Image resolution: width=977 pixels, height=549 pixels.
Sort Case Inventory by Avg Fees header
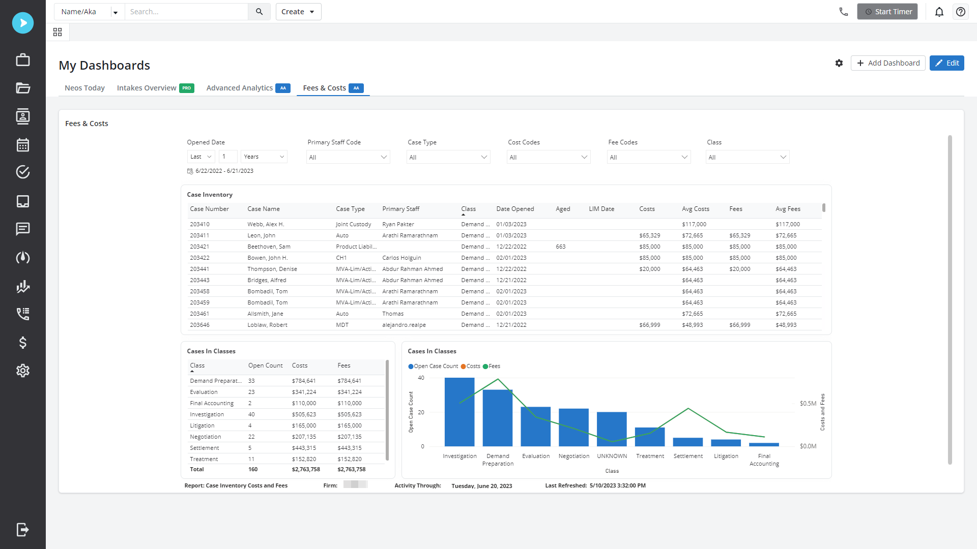click(x=788, y=209)
